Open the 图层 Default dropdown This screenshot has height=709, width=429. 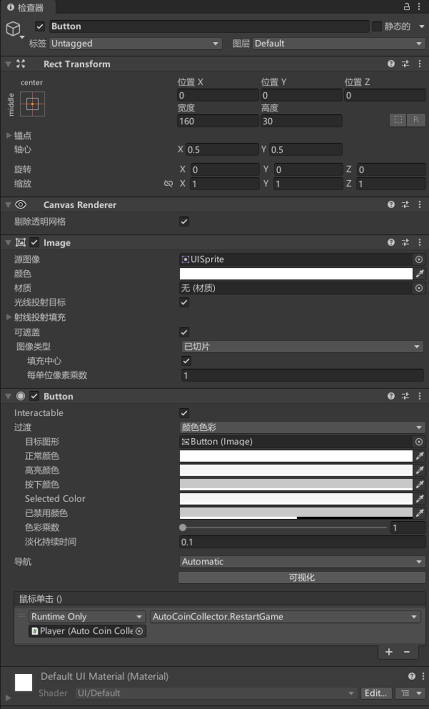339,44
